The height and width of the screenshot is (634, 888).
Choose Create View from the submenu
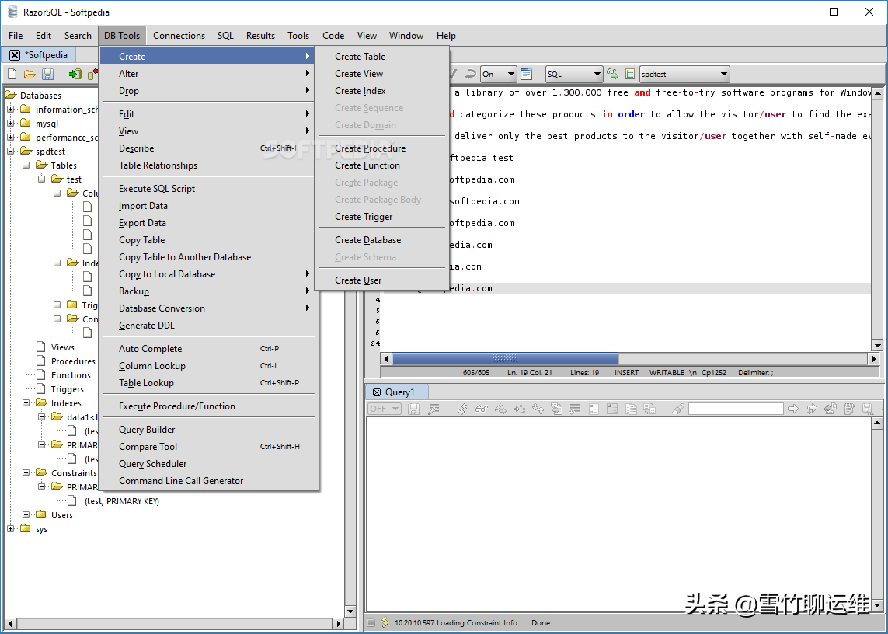pyautogui.click(x=381, y=74)
